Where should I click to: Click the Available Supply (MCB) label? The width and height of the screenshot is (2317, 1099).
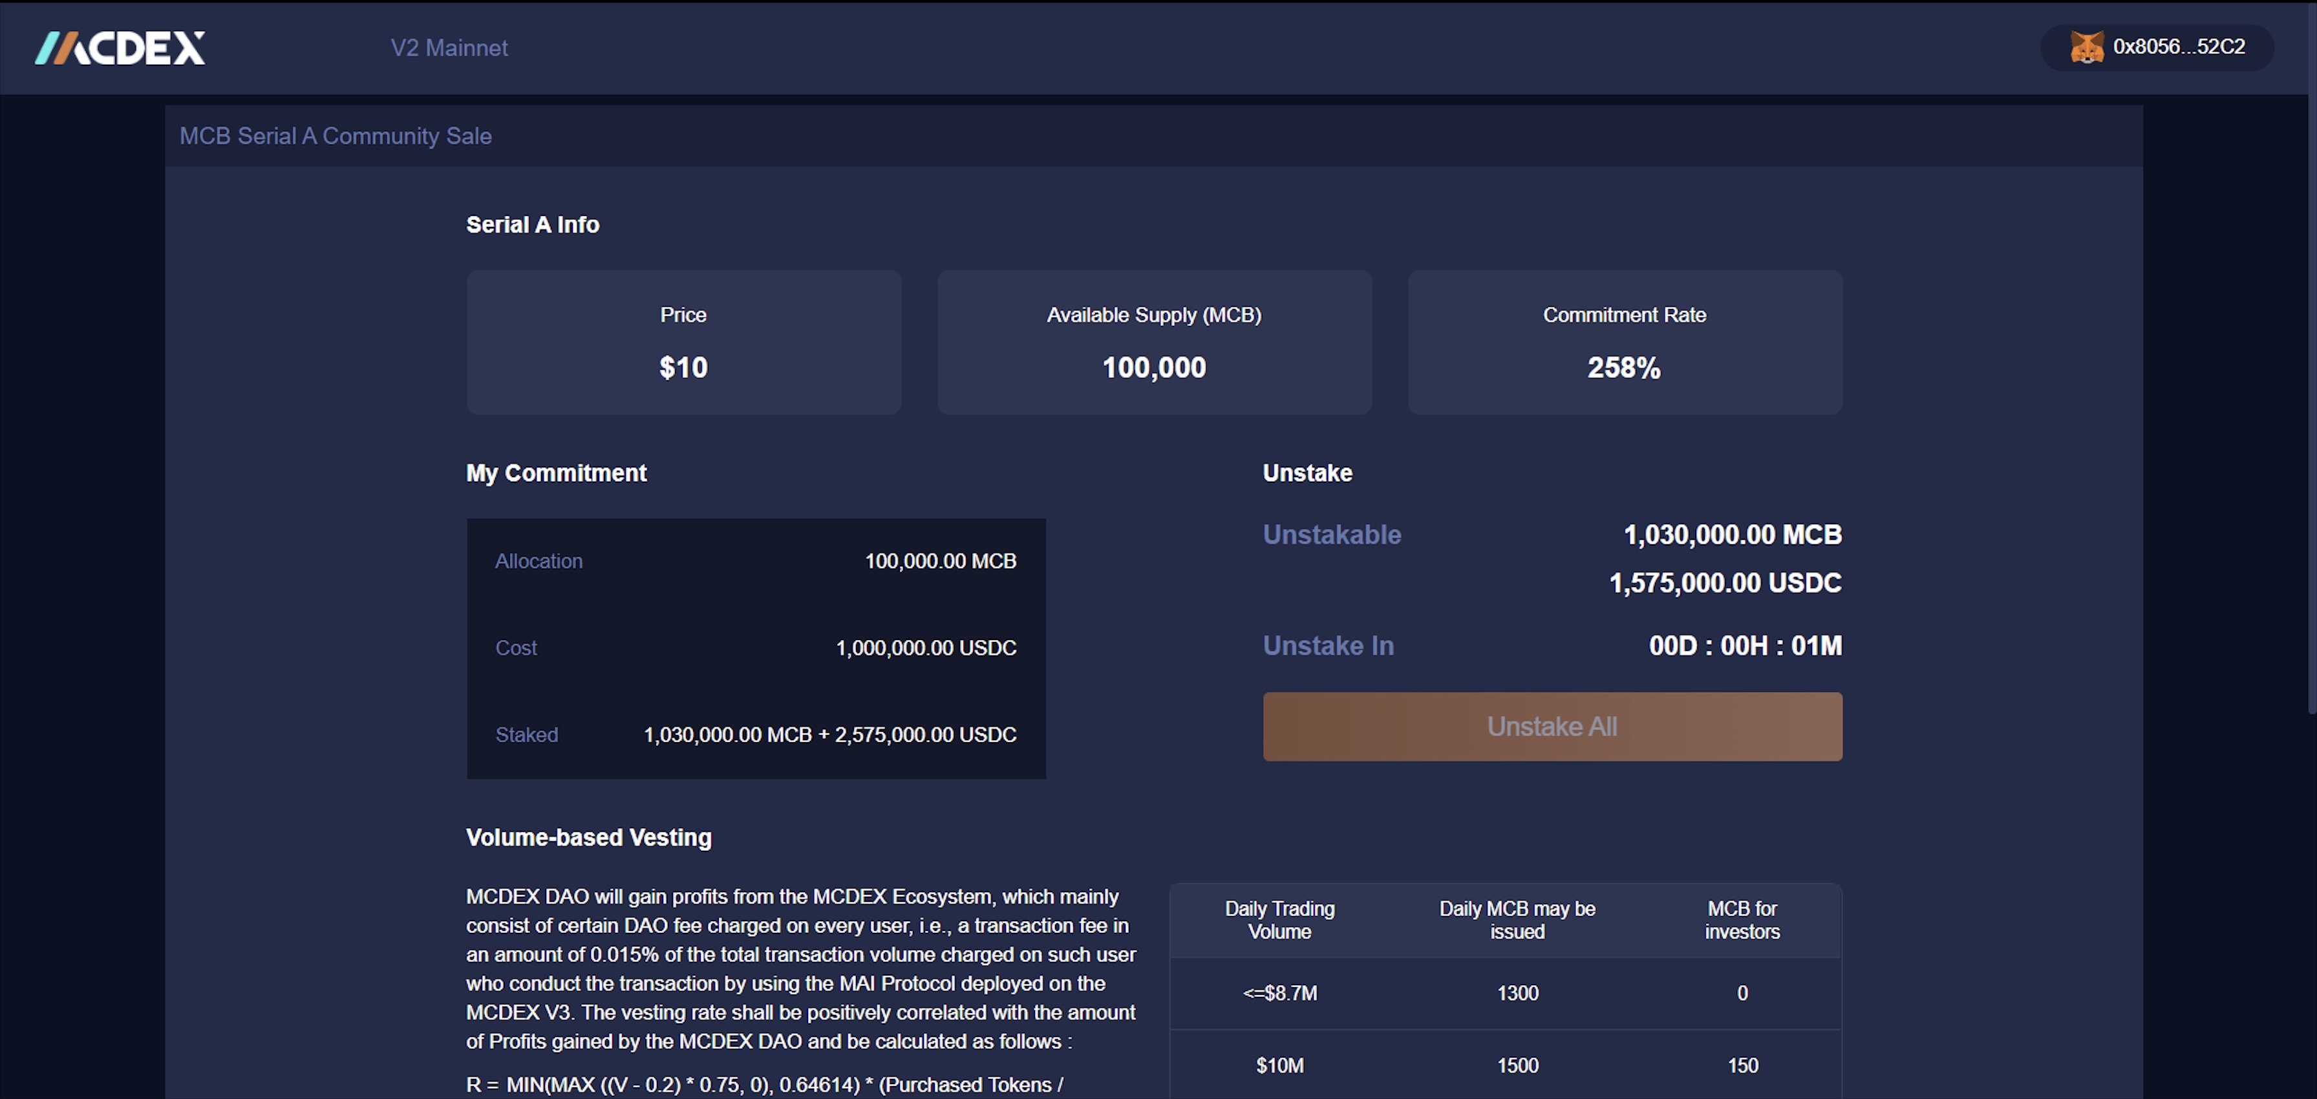point(1154,315)
